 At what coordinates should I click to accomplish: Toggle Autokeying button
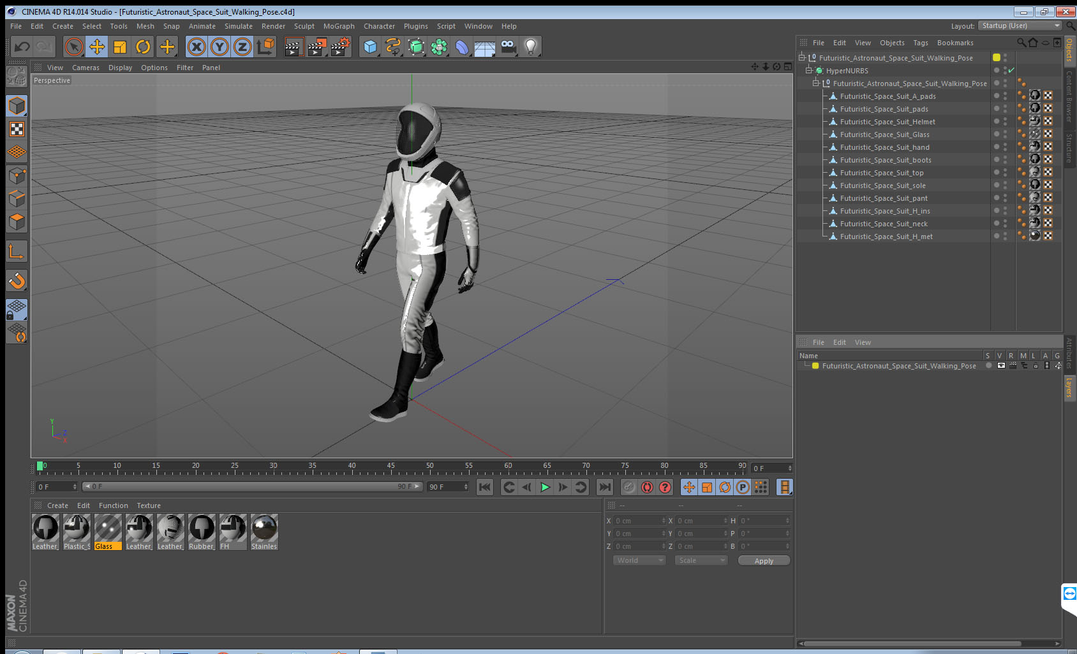647,487
